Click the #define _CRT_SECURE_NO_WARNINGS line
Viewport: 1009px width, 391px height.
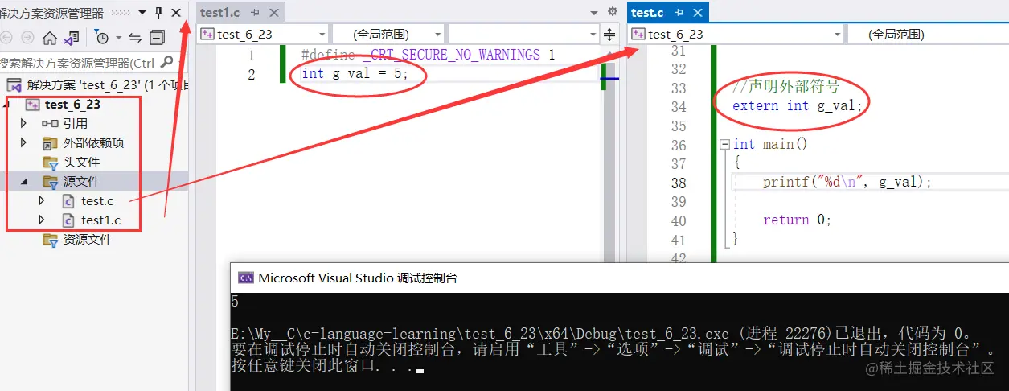[429, 55]
